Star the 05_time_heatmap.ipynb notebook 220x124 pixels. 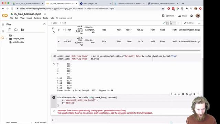pos(45,14)
